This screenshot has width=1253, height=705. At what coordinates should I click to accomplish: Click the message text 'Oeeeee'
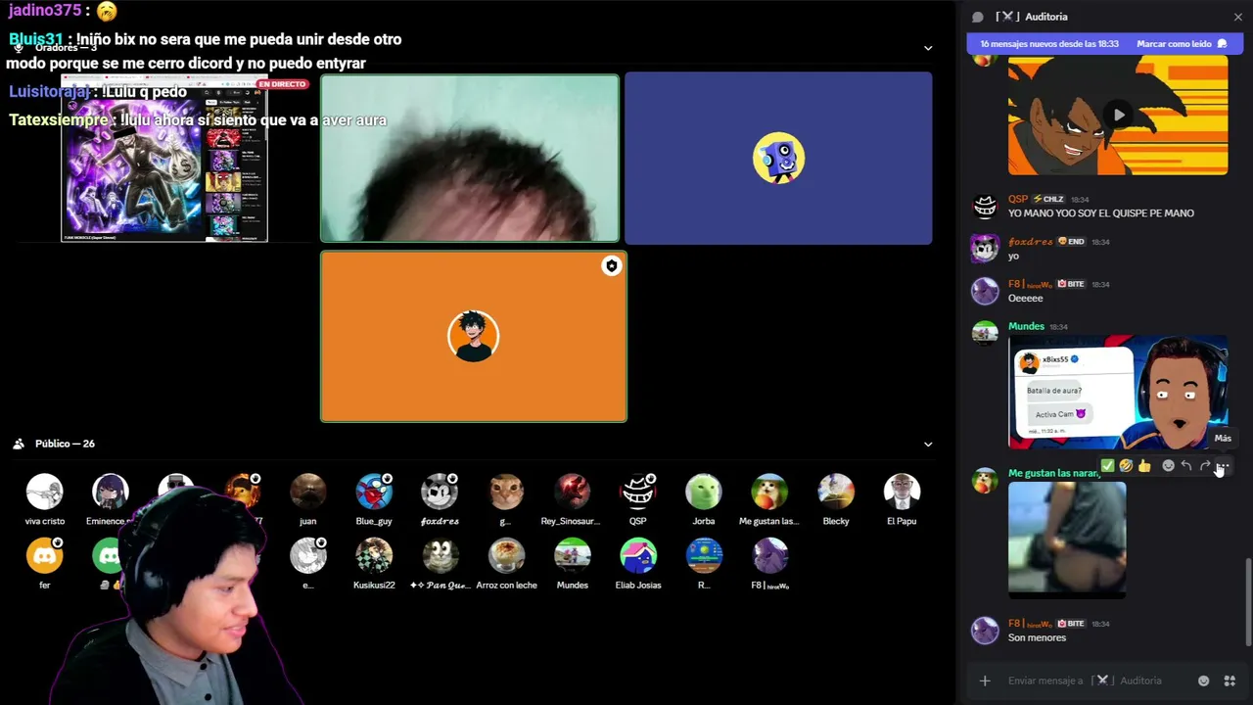pyautogui.click(x=1026, y=299)
